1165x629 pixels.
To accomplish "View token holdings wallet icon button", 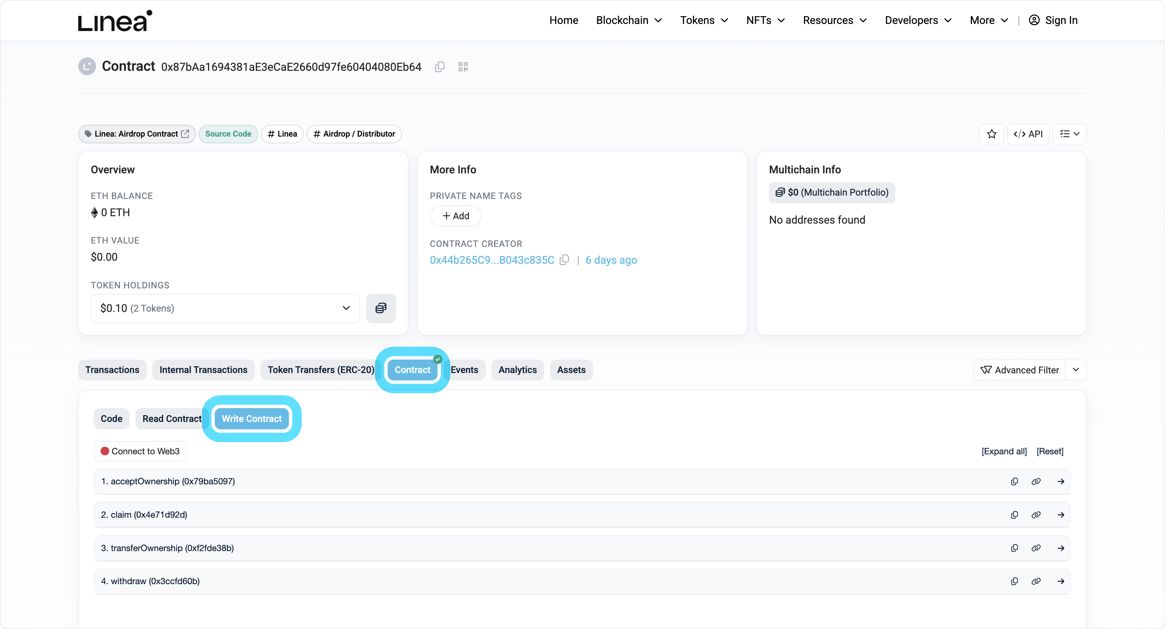I will (x=381, y=308).
